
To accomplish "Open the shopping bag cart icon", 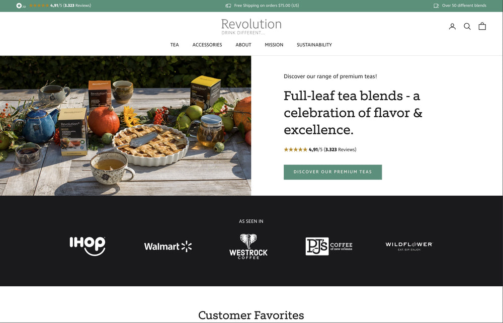I will pyautogui.click(x=482, y=26).
